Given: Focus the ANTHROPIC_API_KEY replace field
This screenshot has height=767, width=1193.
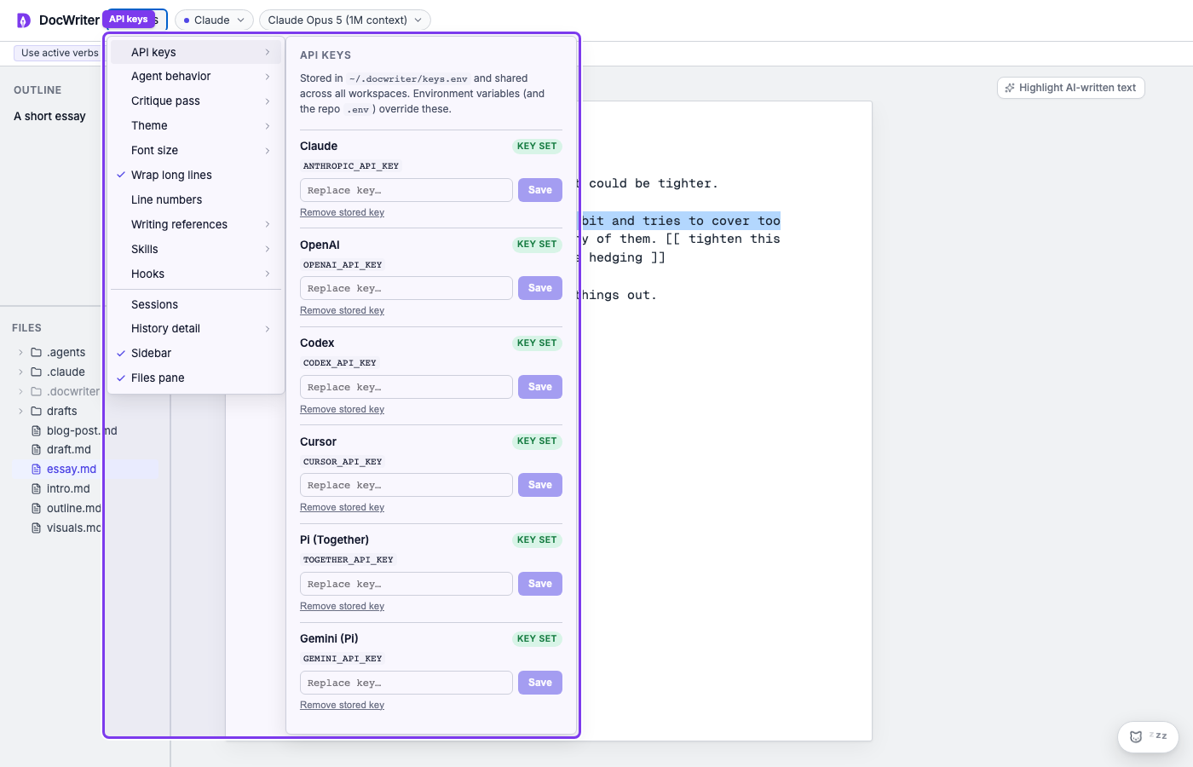Looking at the screenshot, I should (x=406, y=190).
